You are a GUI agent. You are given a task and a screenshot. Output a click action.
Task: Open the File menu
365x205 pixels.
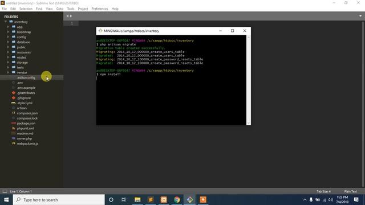[x=4, y=9]
